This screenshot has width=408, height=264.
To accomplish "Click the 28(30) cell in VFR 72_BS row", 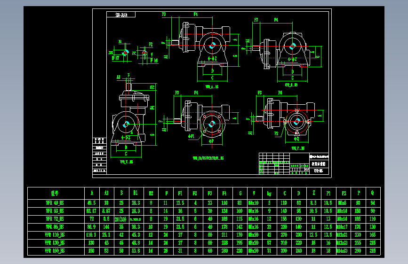I will [x=121, y=219].
